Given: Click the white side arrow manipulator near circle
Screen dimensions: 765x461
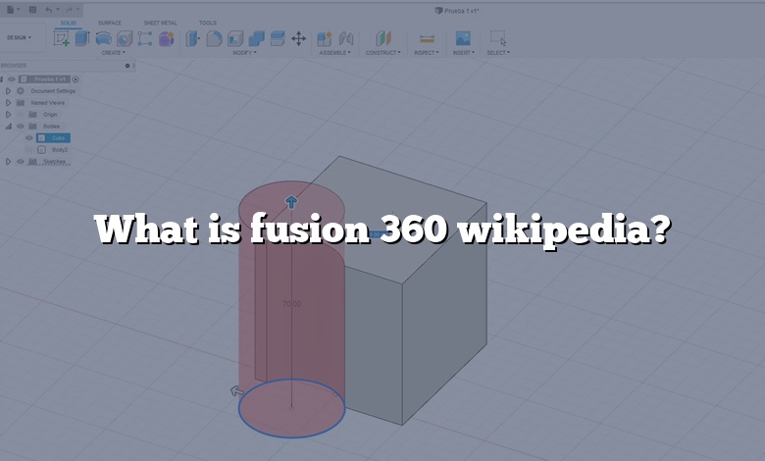Looking at the screenshot, I should tap(236, 390).
